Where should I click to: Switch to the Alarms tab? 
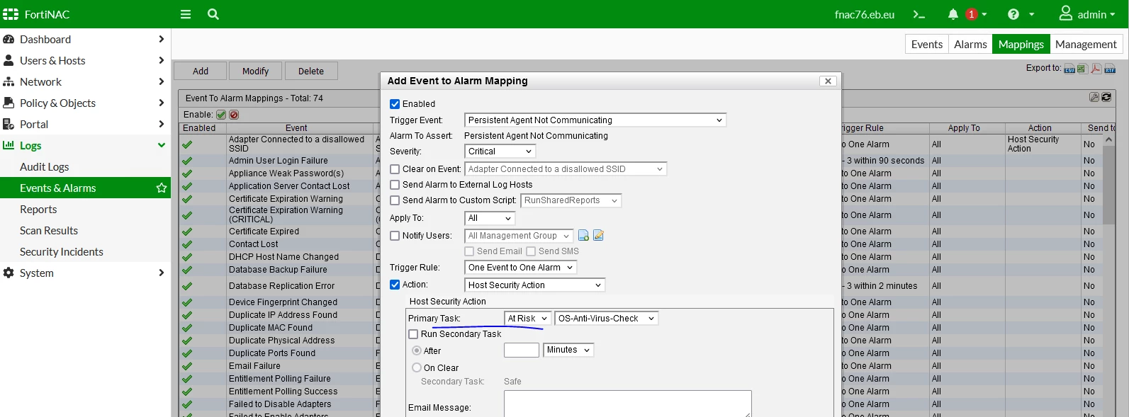click(970, 44)
